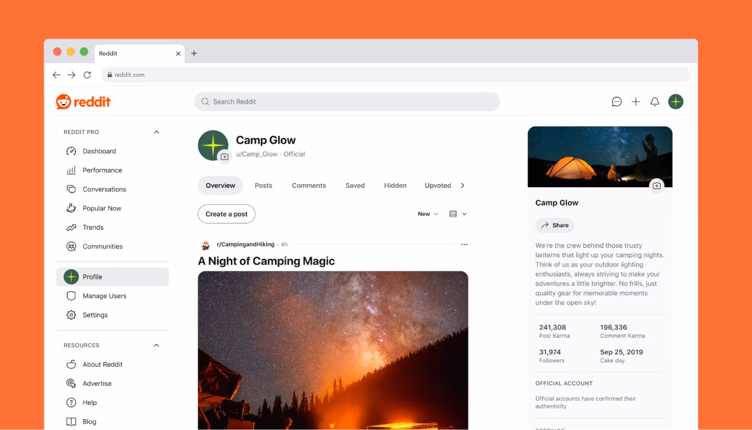Open the Saved tab
This screenshot has width=752, height=430.
pyautogui.click(x=355, y=185)
